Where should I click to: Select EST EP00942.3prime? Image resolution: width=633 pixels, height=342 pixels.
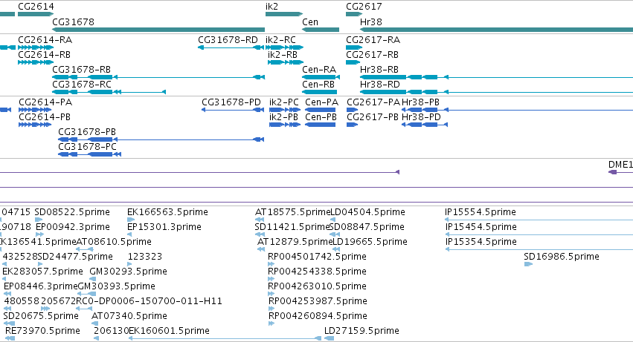tap(73, 227)
